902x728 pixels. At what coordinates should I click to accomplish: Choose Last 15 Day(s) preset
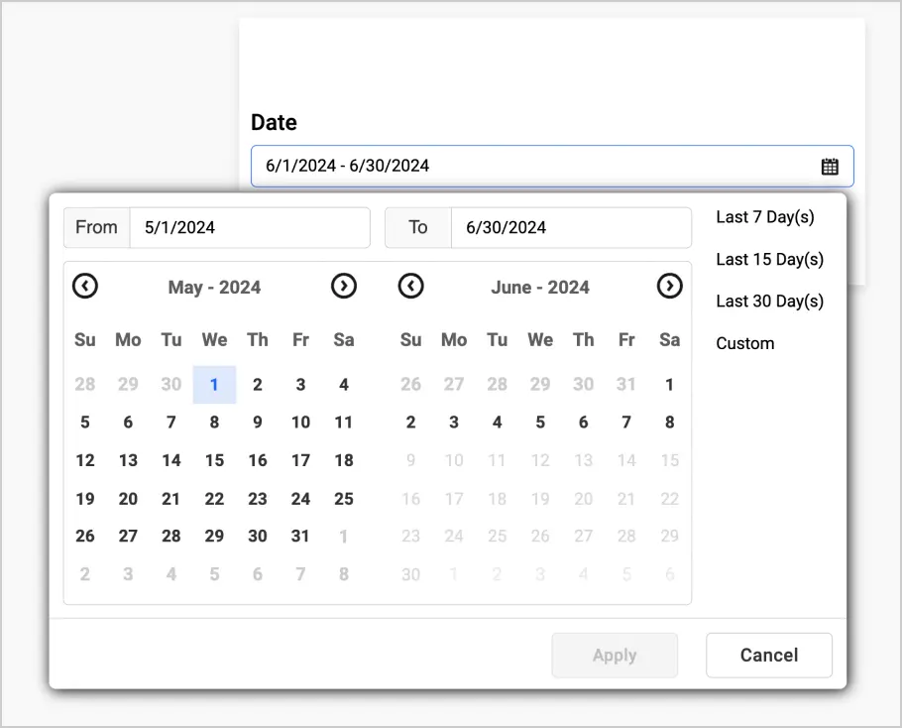(769, 260)
